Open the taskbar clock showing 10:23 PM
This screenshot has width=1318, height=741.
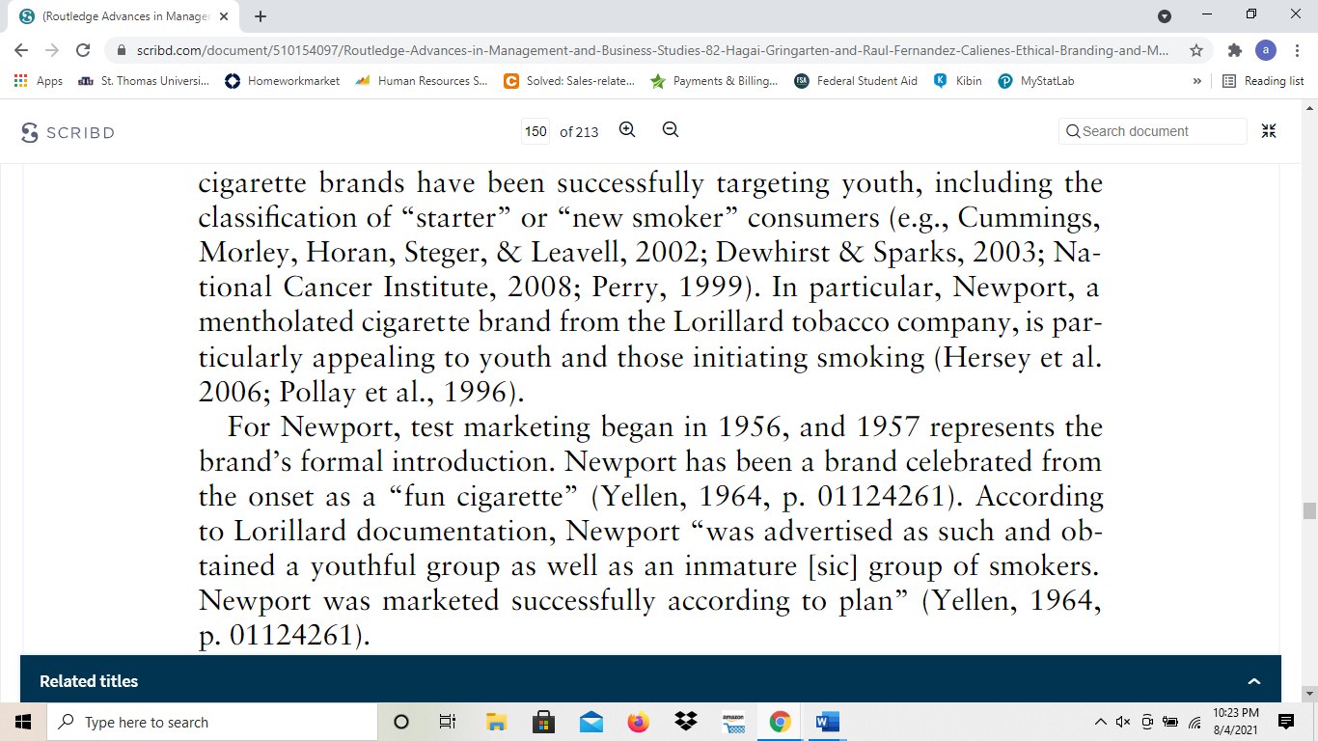point(1236,722)
